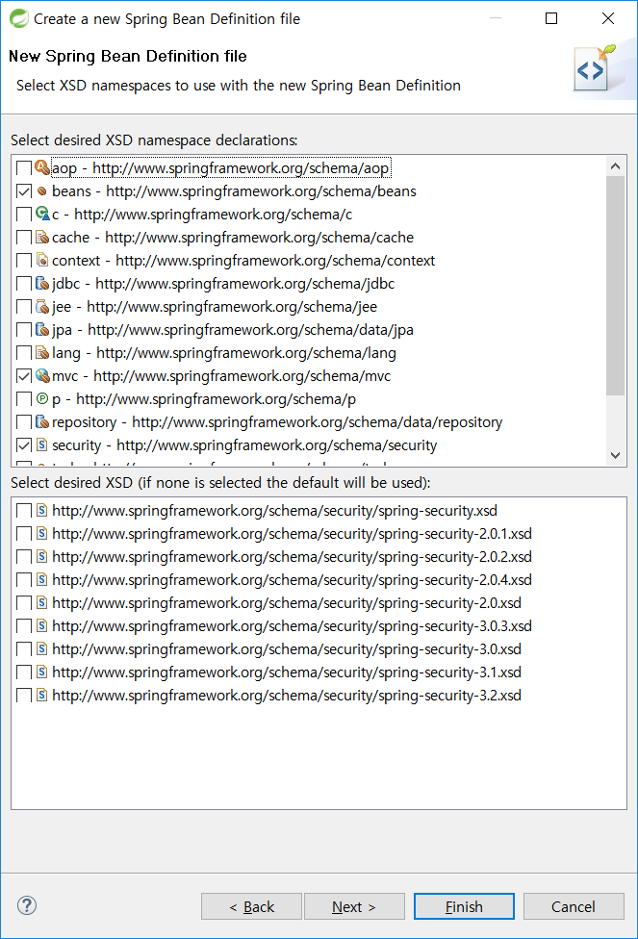The image size is (638, 939).
Task: Click the spring-security-3.2.xsd file icon
Action: click(x=42, y=695)
